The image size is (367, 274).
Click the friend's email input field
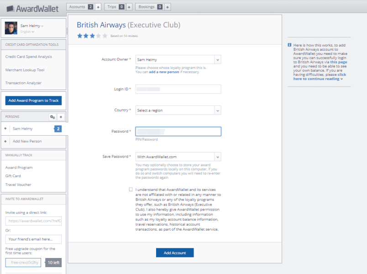pos(33,239)
